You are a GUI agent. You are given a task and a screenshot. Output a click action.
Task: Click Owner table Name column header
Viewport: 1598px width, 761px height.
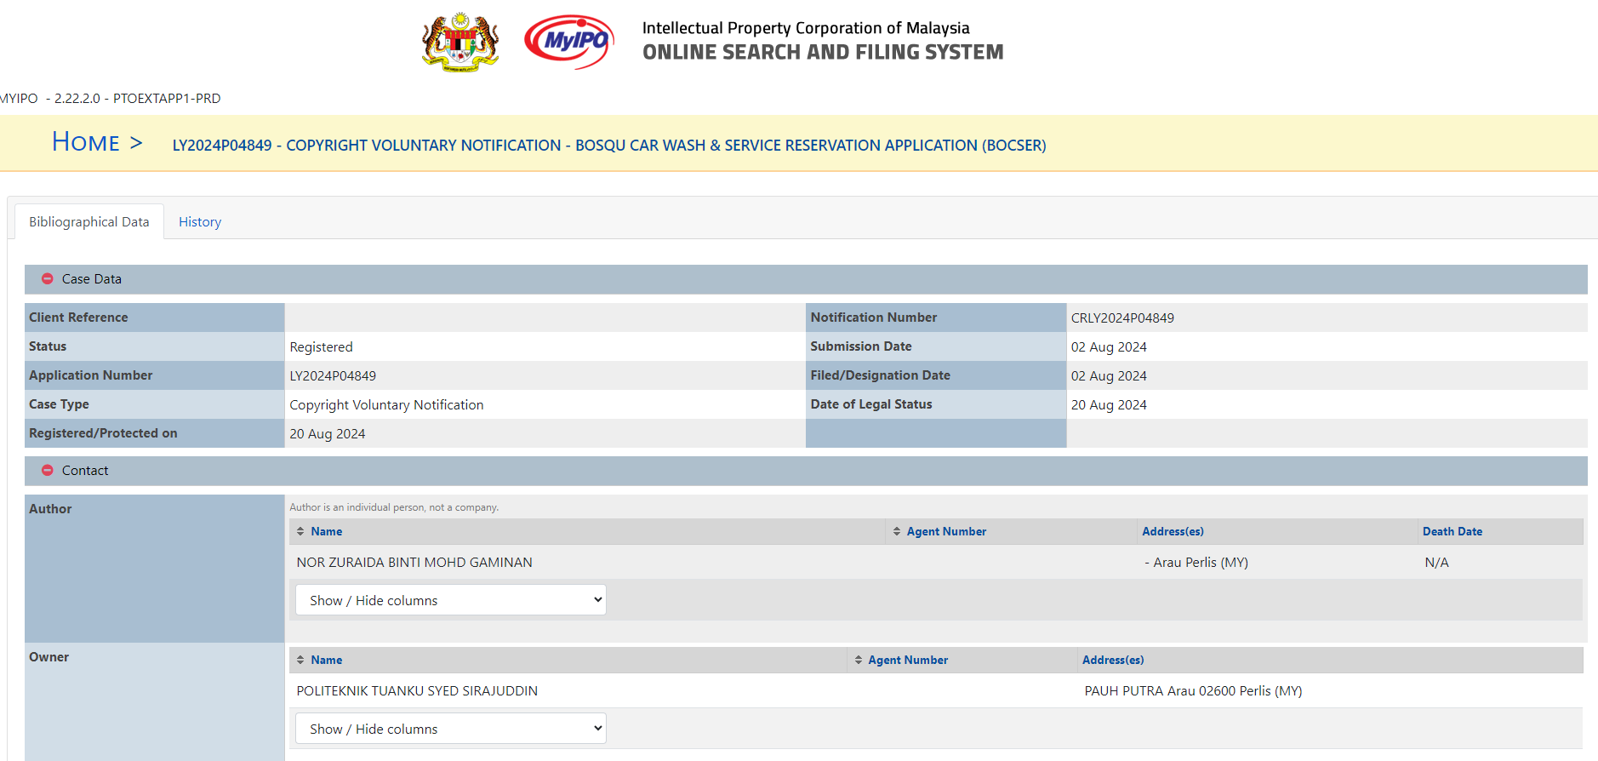327,660
